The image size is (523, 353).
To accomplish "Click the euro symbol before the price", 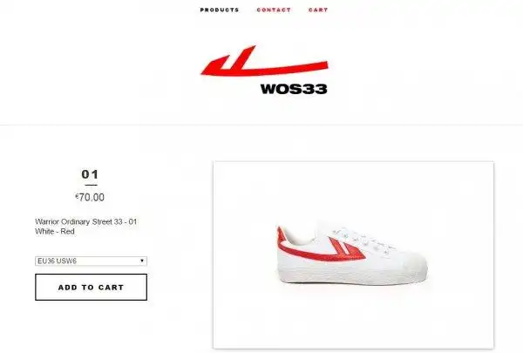I will (x=77, y=195).
